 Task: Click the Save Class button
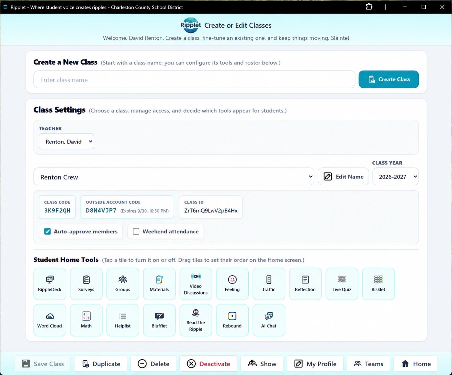(x=43, y=364)
